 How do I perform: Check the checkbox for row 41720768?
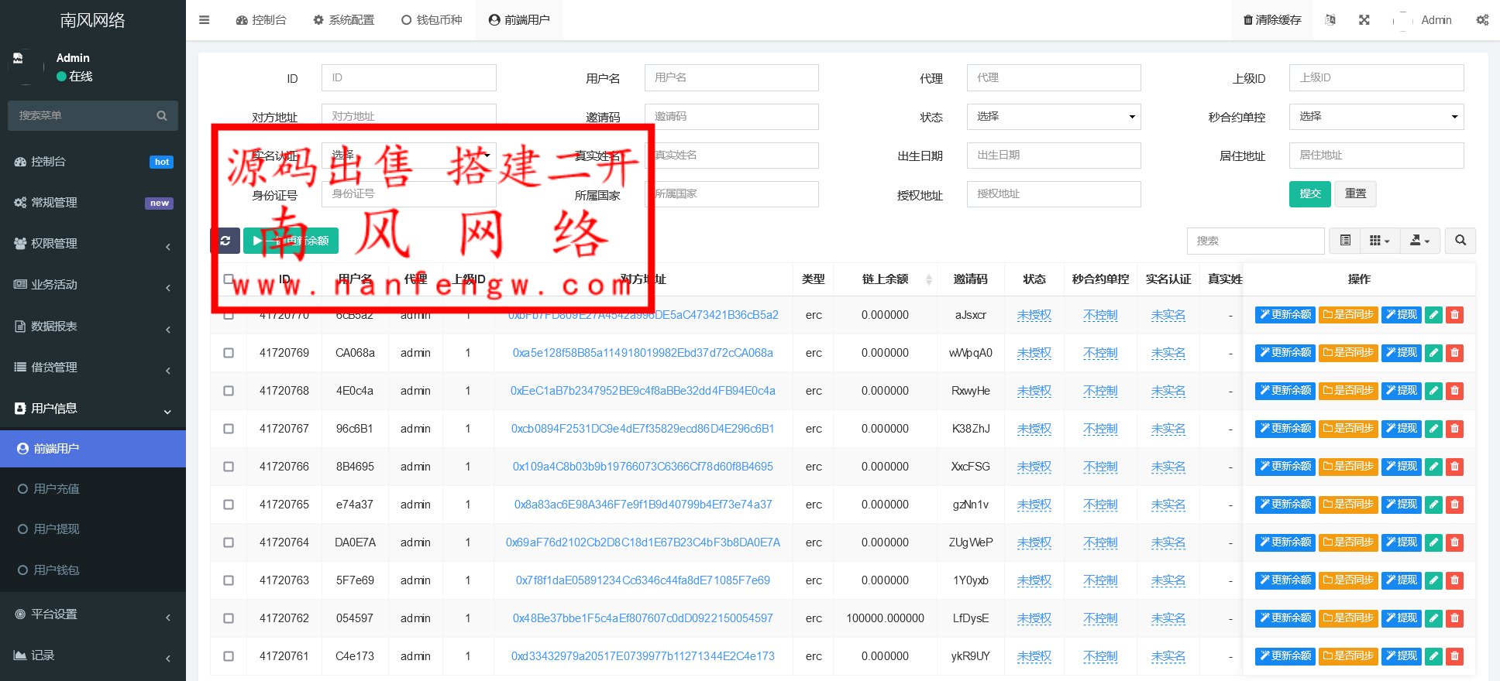pos(229,391)
